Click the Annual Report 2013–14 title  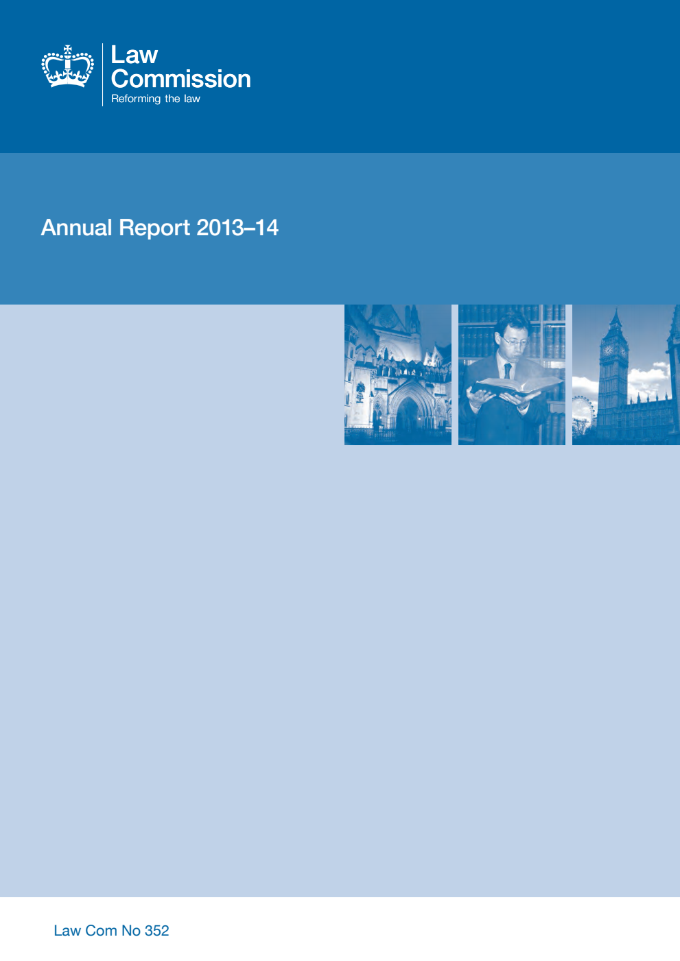click(x=160, y=227)
